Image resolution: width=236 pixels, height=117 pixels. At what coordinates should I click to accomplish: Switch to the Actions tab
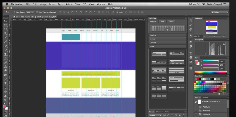[x=205, y=97]
